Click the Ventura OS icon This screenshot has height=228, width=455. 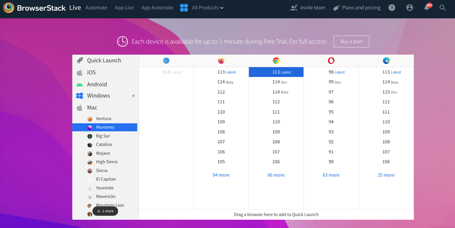90,119
